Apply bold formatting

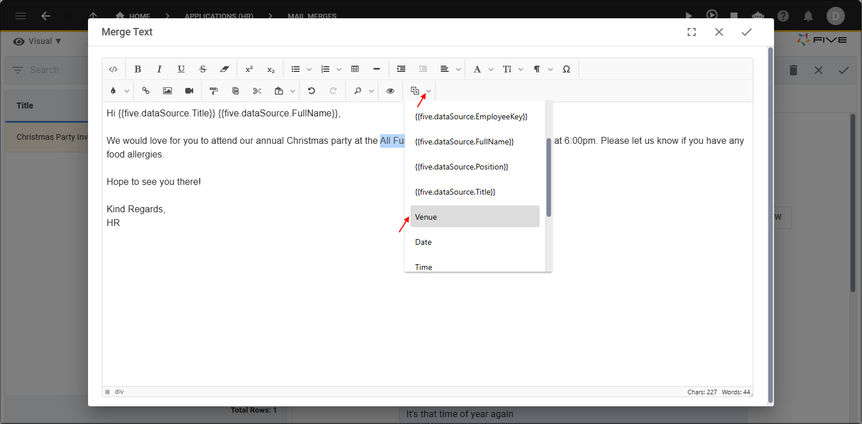point(138,69)
